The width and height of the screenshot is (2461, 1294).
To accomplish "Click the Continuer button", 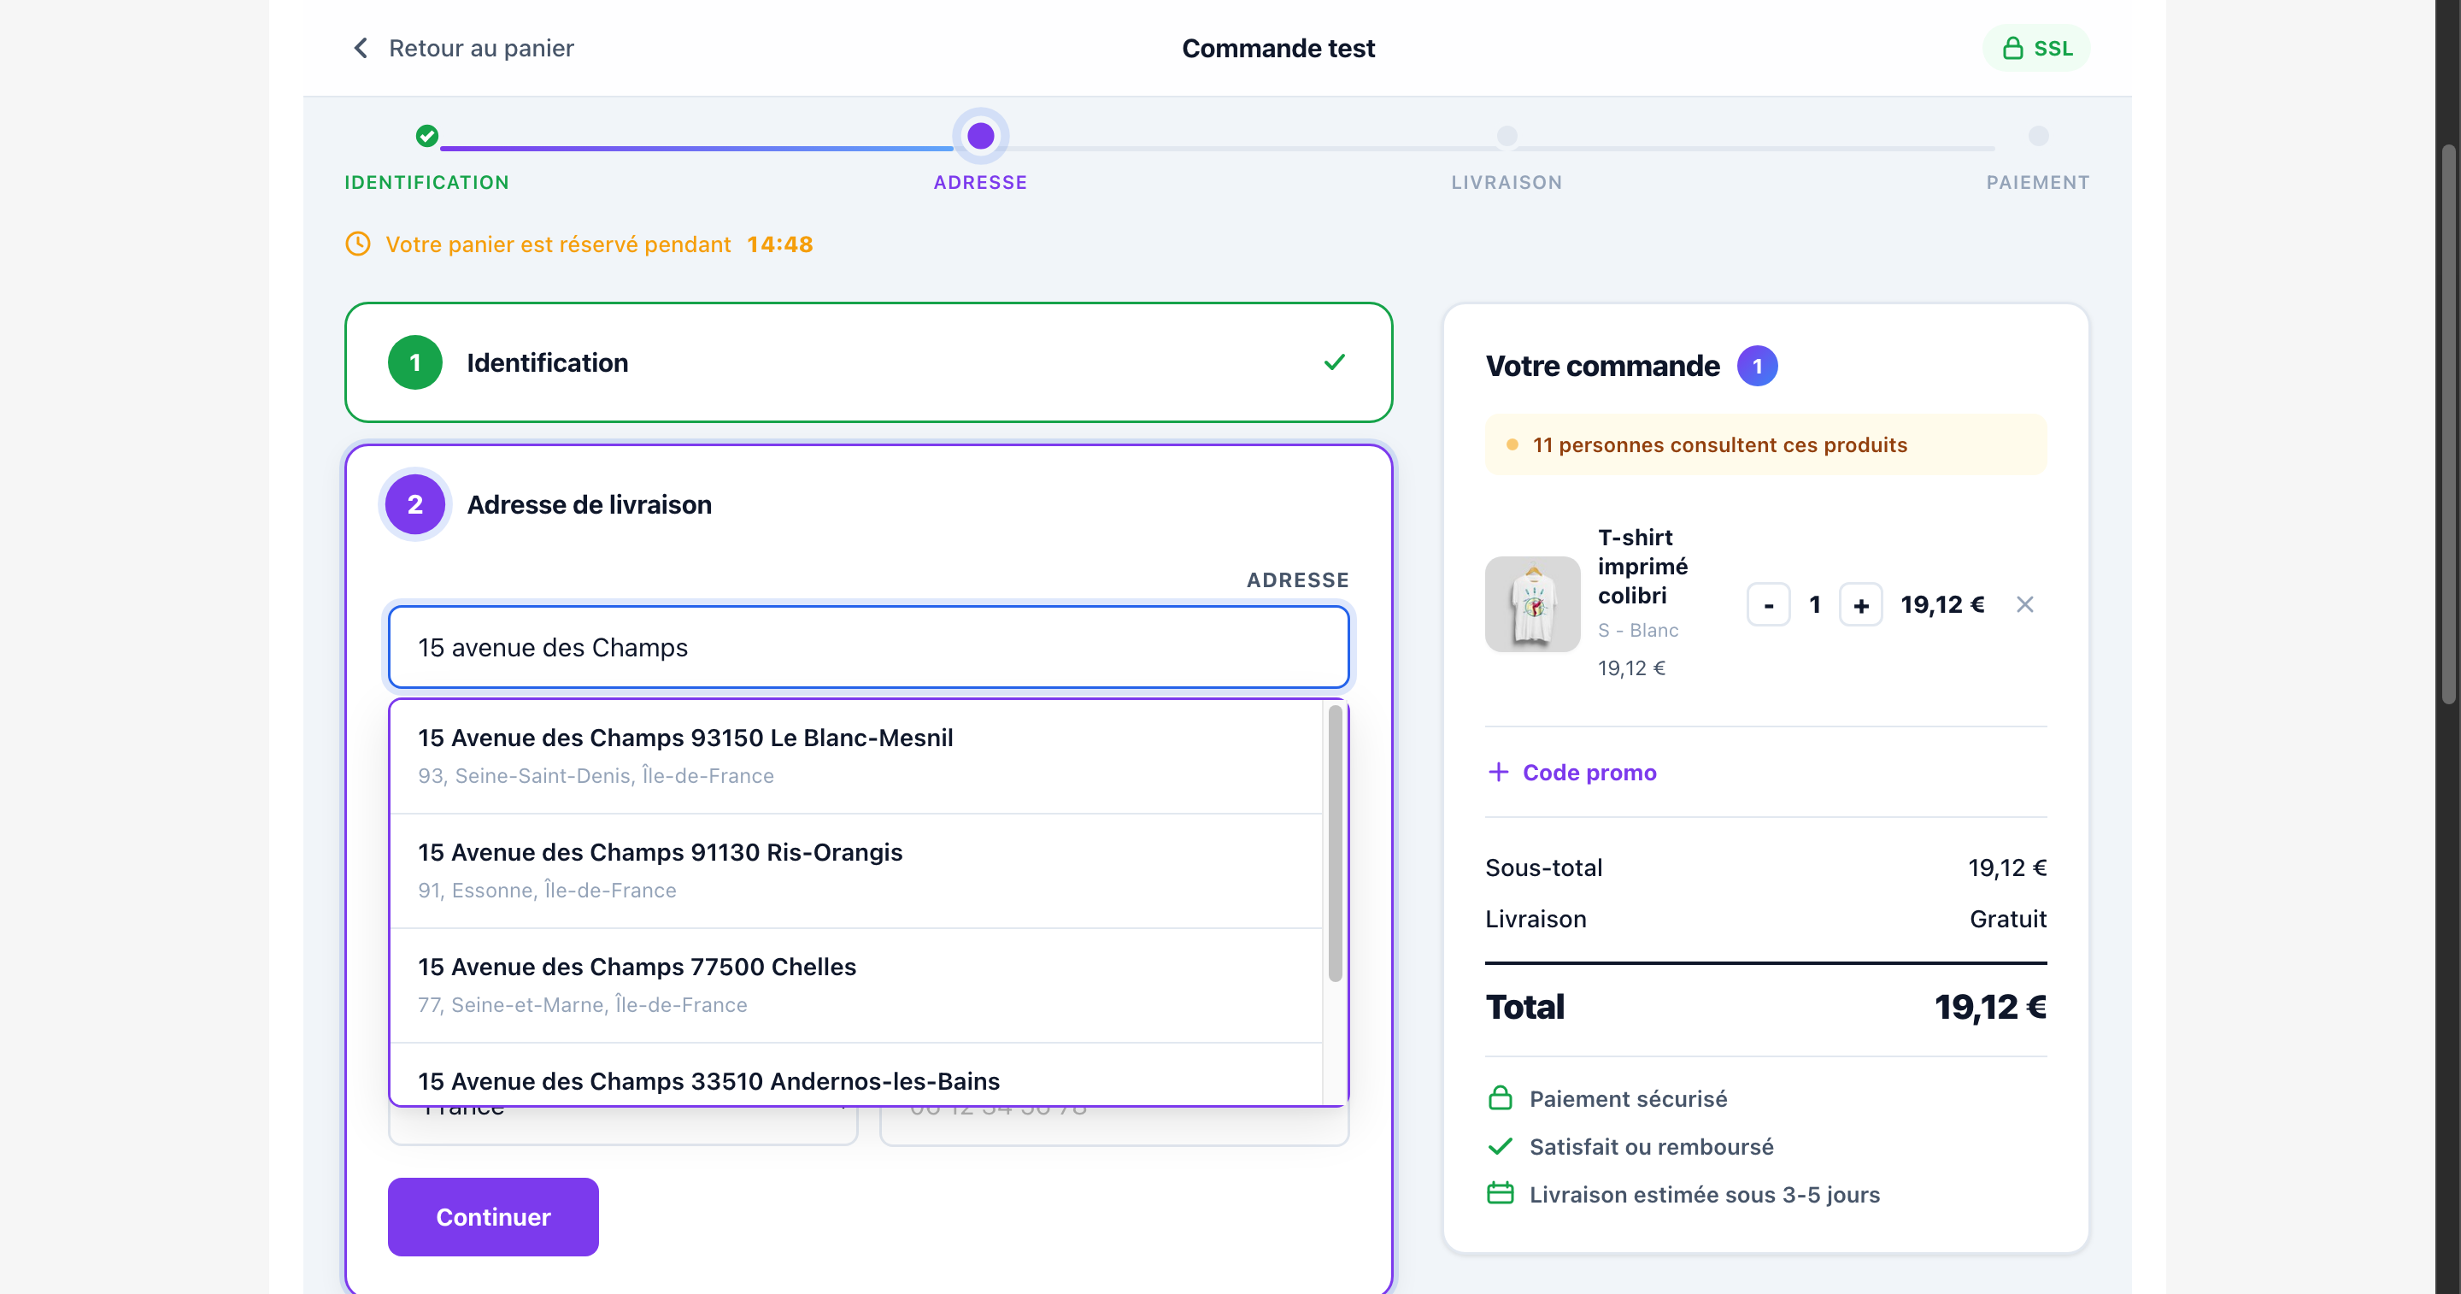I will 493,1216.
